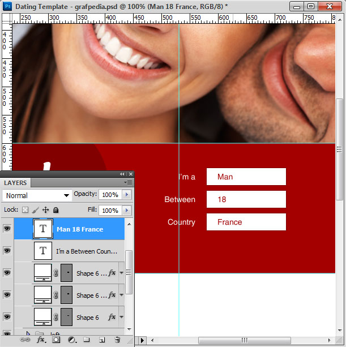
Task: Click the vector mask thumbnail of first Shape 6 layer
Action: coord(66,273)
